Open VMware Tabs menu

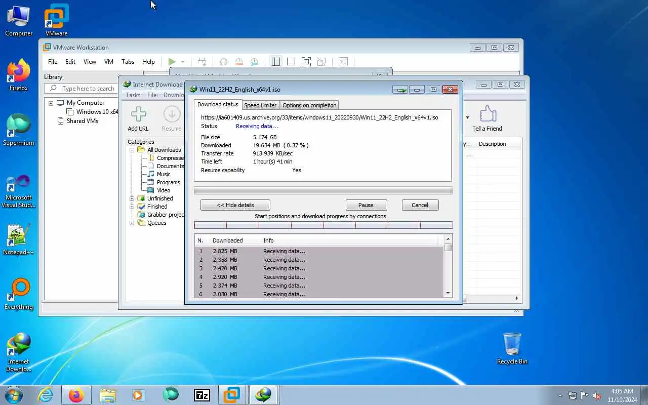point(128,62)
